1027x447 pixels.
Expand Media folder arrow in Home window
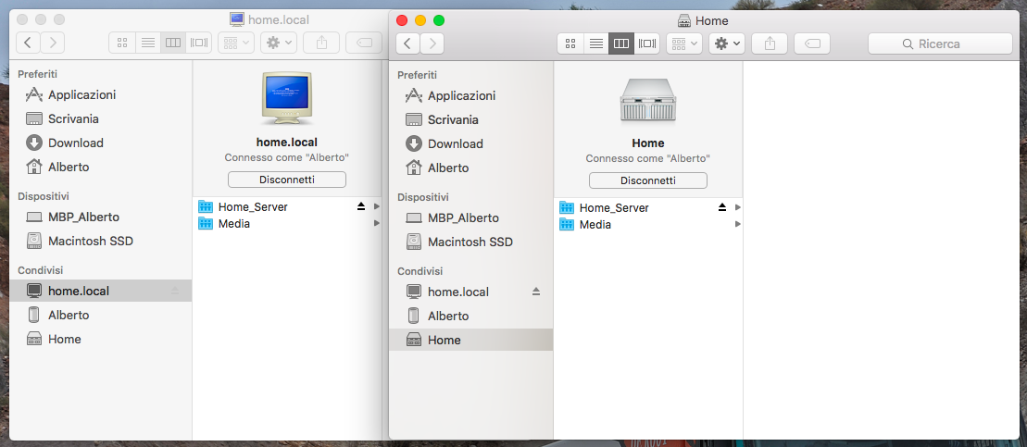(x=738, y=224)
